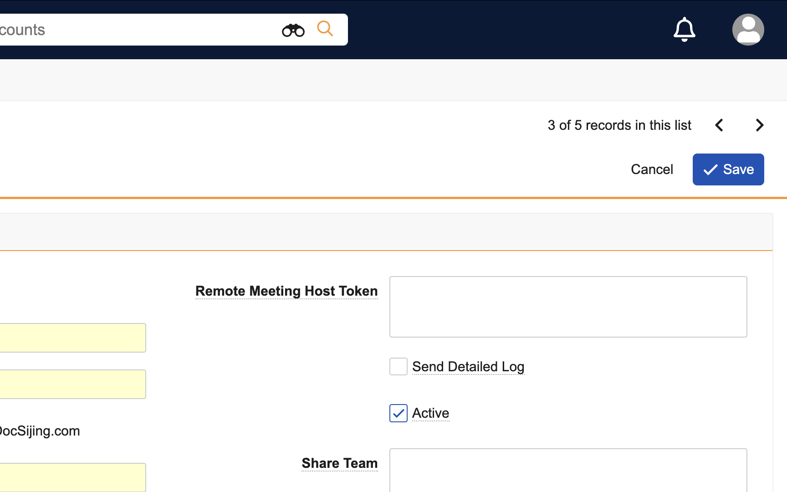Click the yellow field below DocSijing.com text

[73, 477]
